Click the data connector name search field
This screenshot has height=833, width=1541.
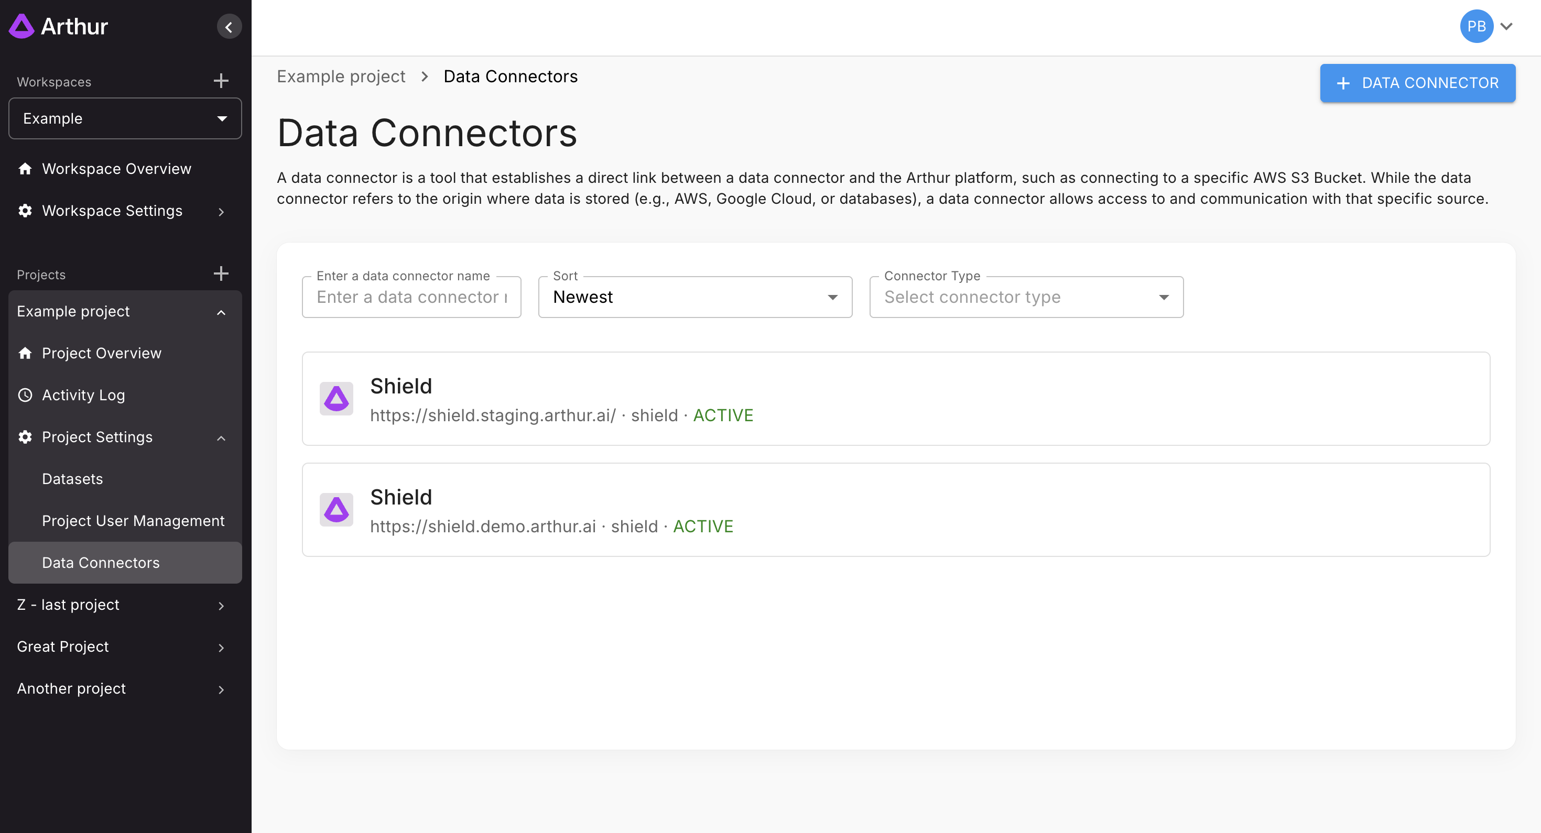coord(411,297)
